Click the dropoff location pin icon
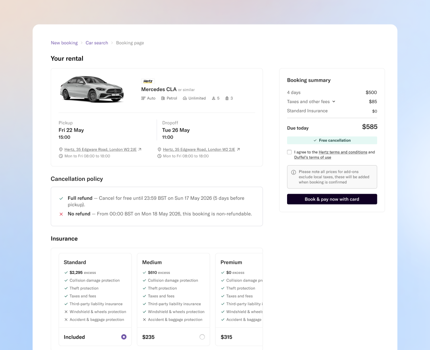 coord(159,149)
